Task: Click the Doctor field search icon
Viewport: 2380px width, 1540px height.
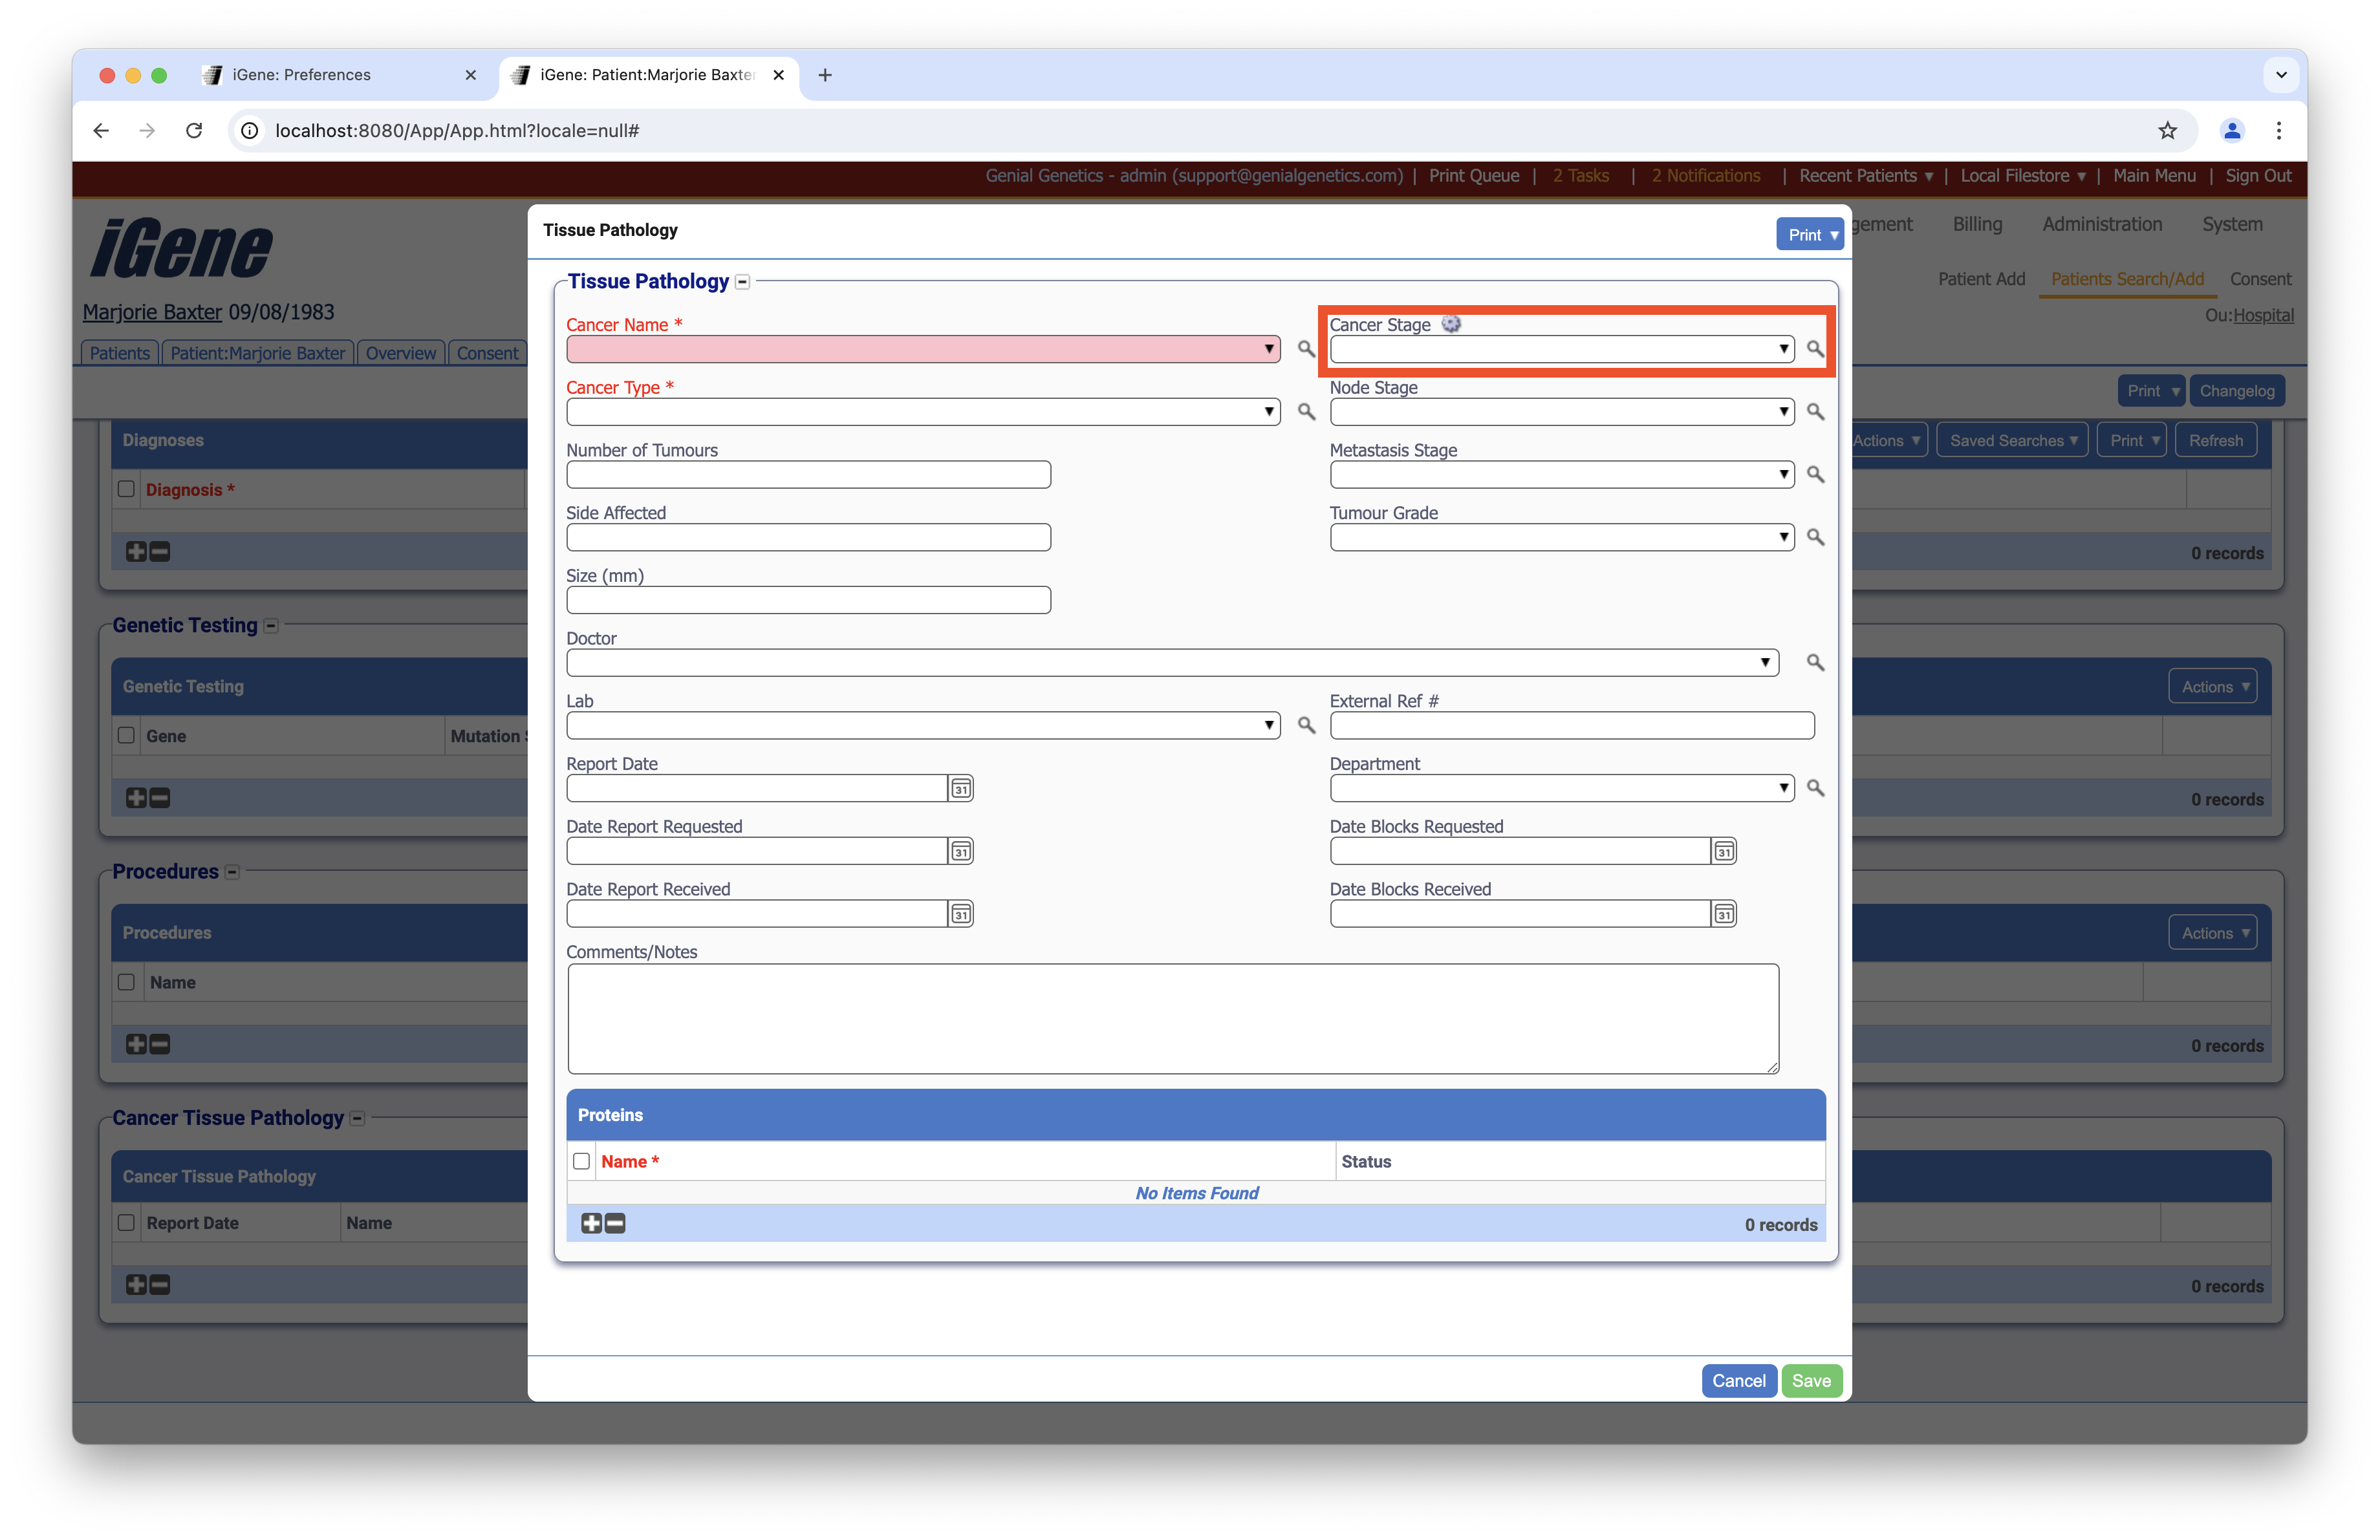Action: pos(1815,663)
